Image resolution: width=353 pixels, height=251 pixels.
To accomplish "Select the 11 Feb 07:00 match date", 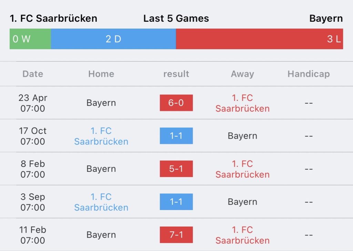I will tap(33, 235).
